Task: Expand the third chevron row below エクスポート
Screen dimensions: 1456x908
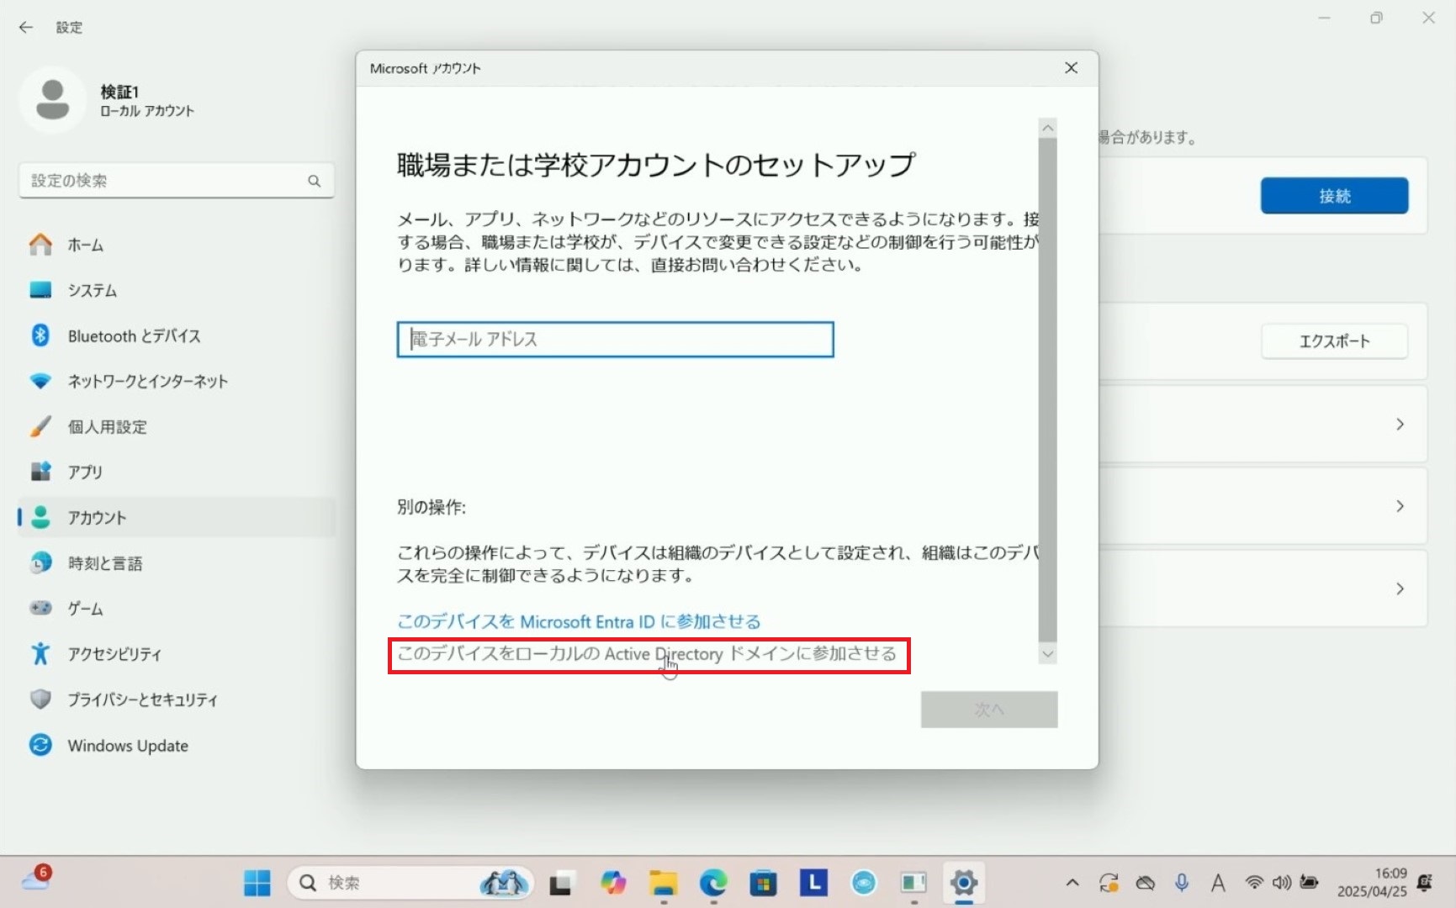Action: (1400, 589)
